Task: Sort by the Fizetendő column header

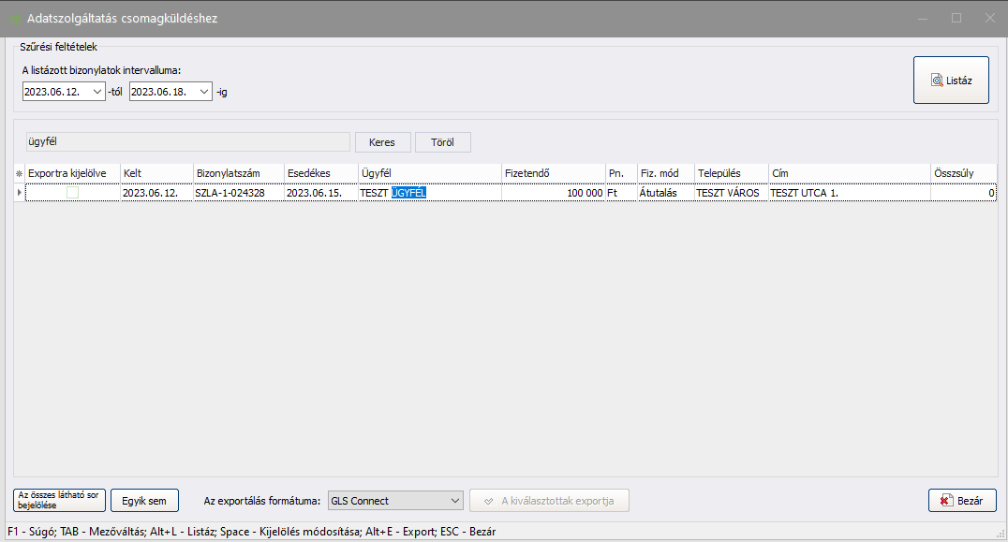Action: coord(553,173)
